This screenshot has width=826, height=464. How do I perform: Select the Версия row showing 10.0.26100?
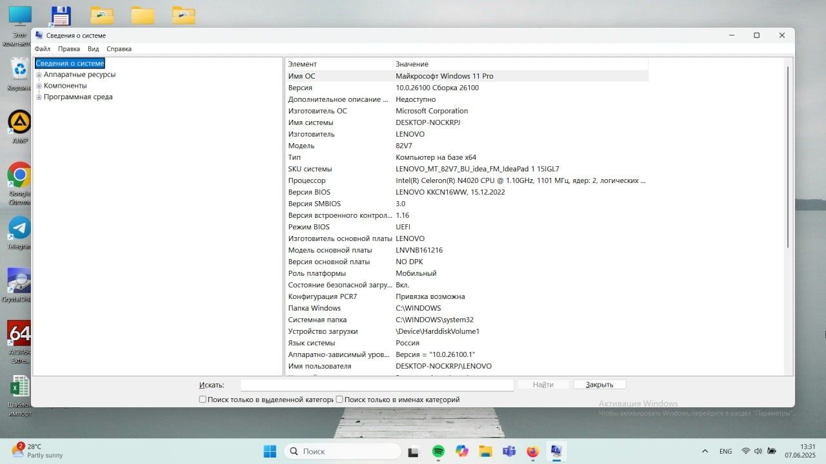coord(467,88)
